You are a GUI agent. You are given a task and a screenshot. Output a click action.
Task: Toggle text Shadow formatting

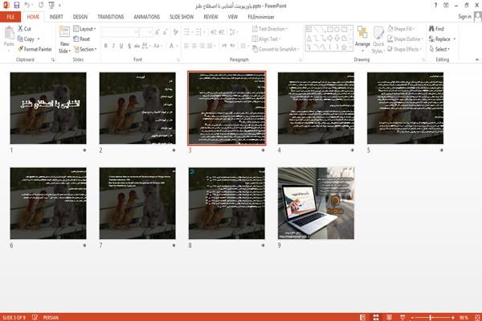tap(129, 46)
